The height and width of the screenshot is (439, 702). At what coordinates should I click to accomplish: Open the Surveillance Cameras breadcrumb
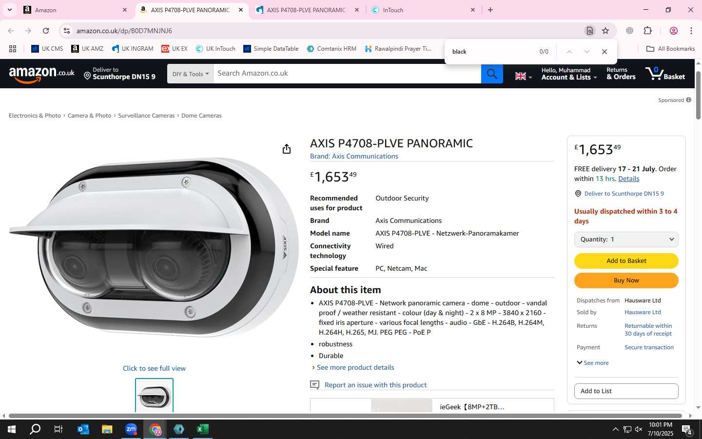(146, 116)
